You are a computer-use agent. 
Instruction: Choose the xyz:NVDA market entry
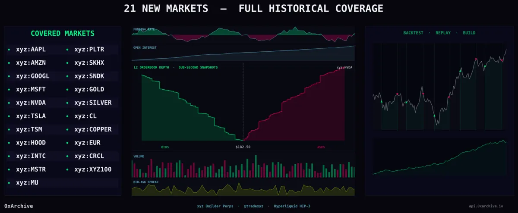[31, 103]
